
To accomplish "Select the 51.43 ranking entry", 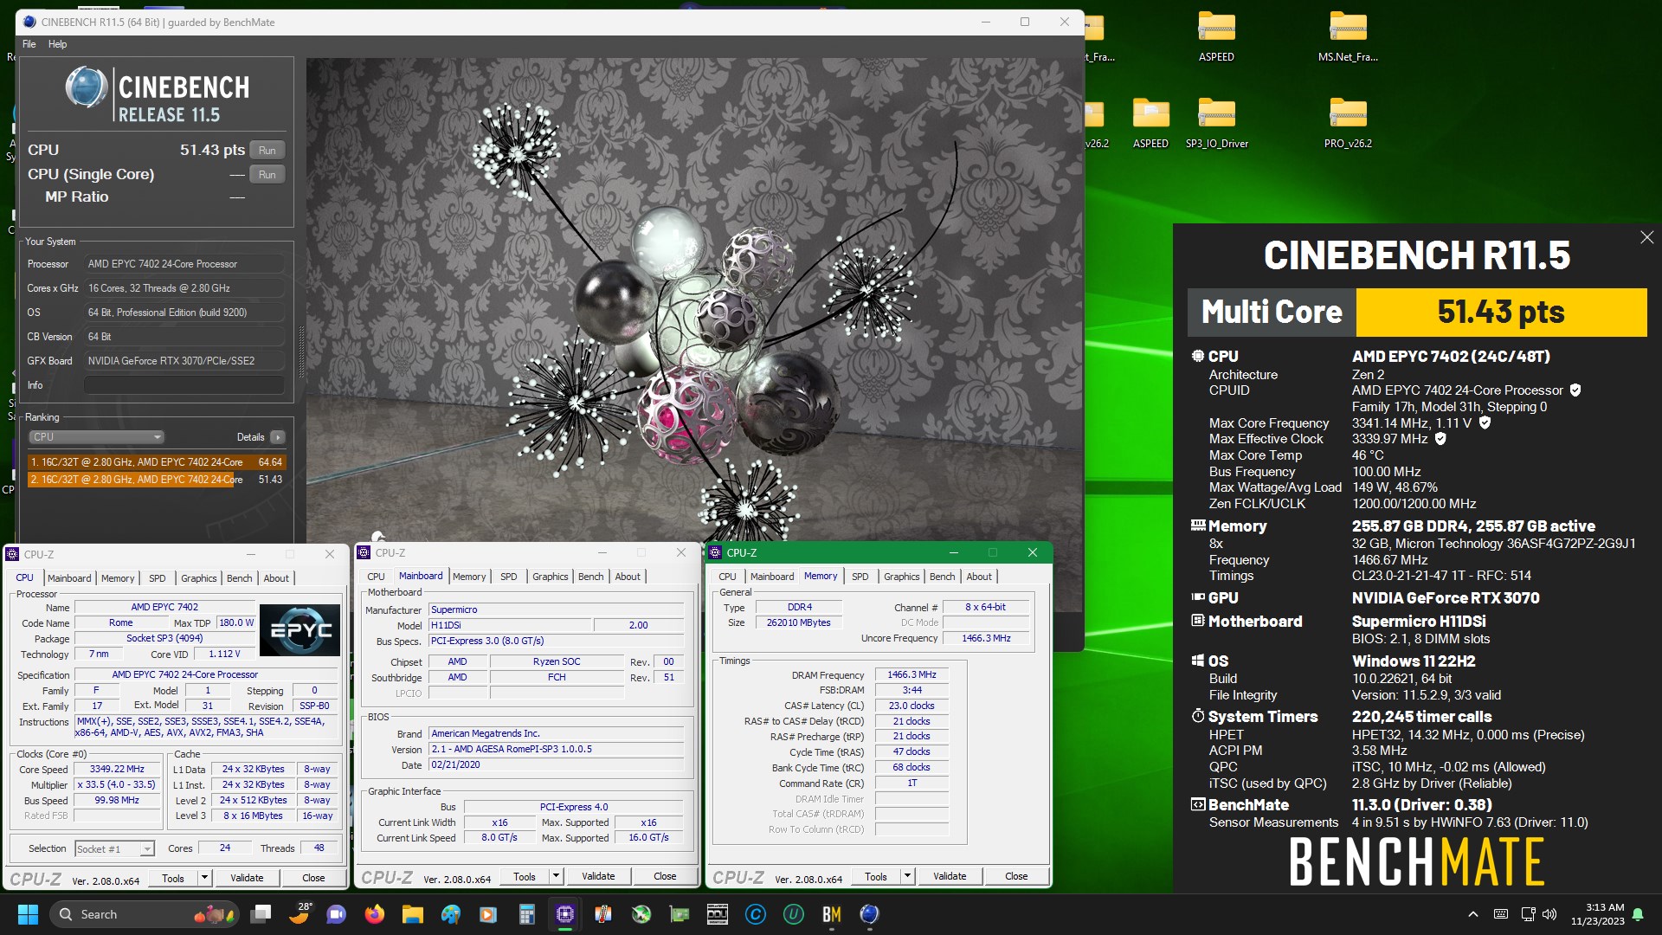I will [x=157, y=480].
